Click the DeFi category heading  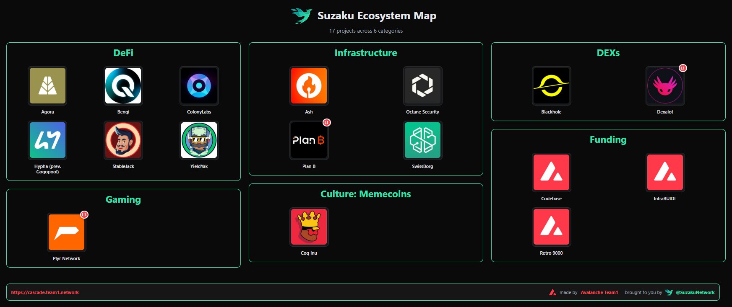coord(123,53)
